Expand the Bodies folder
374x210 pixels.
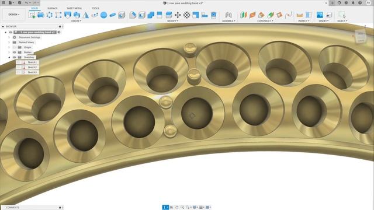[9, 52]
